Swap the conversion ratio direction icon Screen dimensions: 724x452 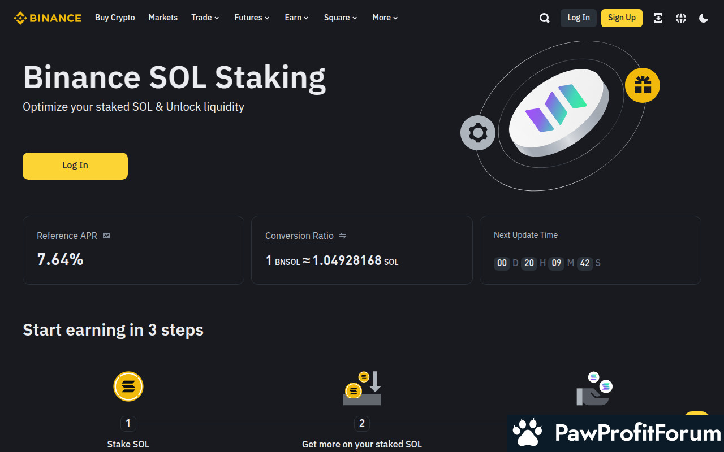pos(342,236)
